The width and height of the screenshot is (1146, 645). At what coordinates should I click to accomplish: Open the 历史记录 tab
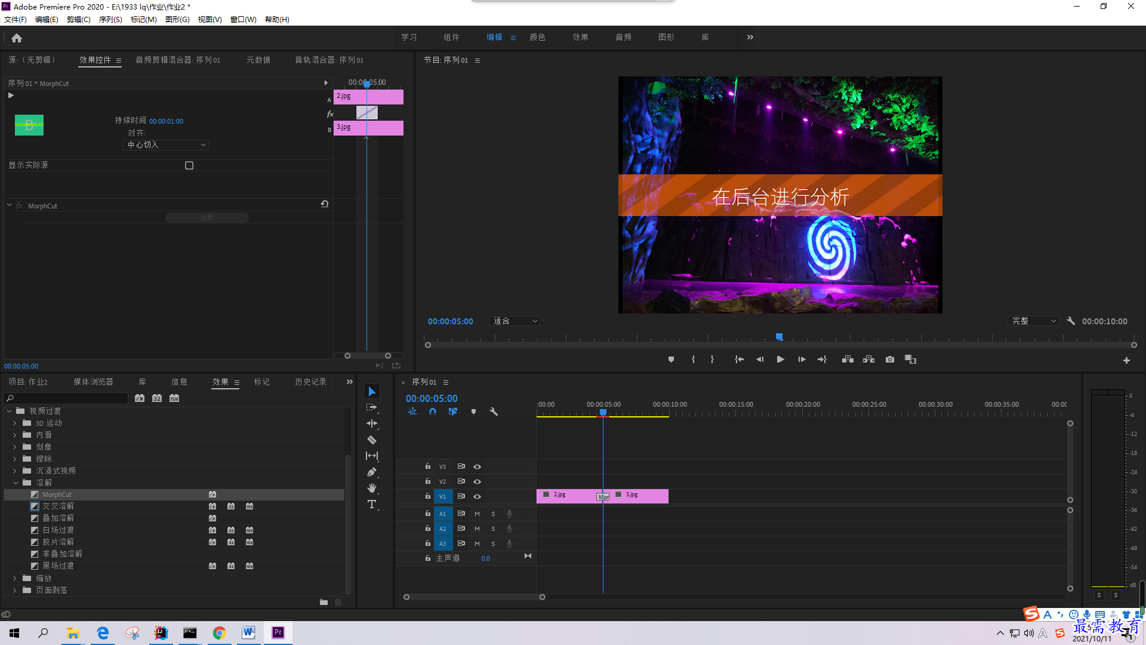click(x=310, y=382)
